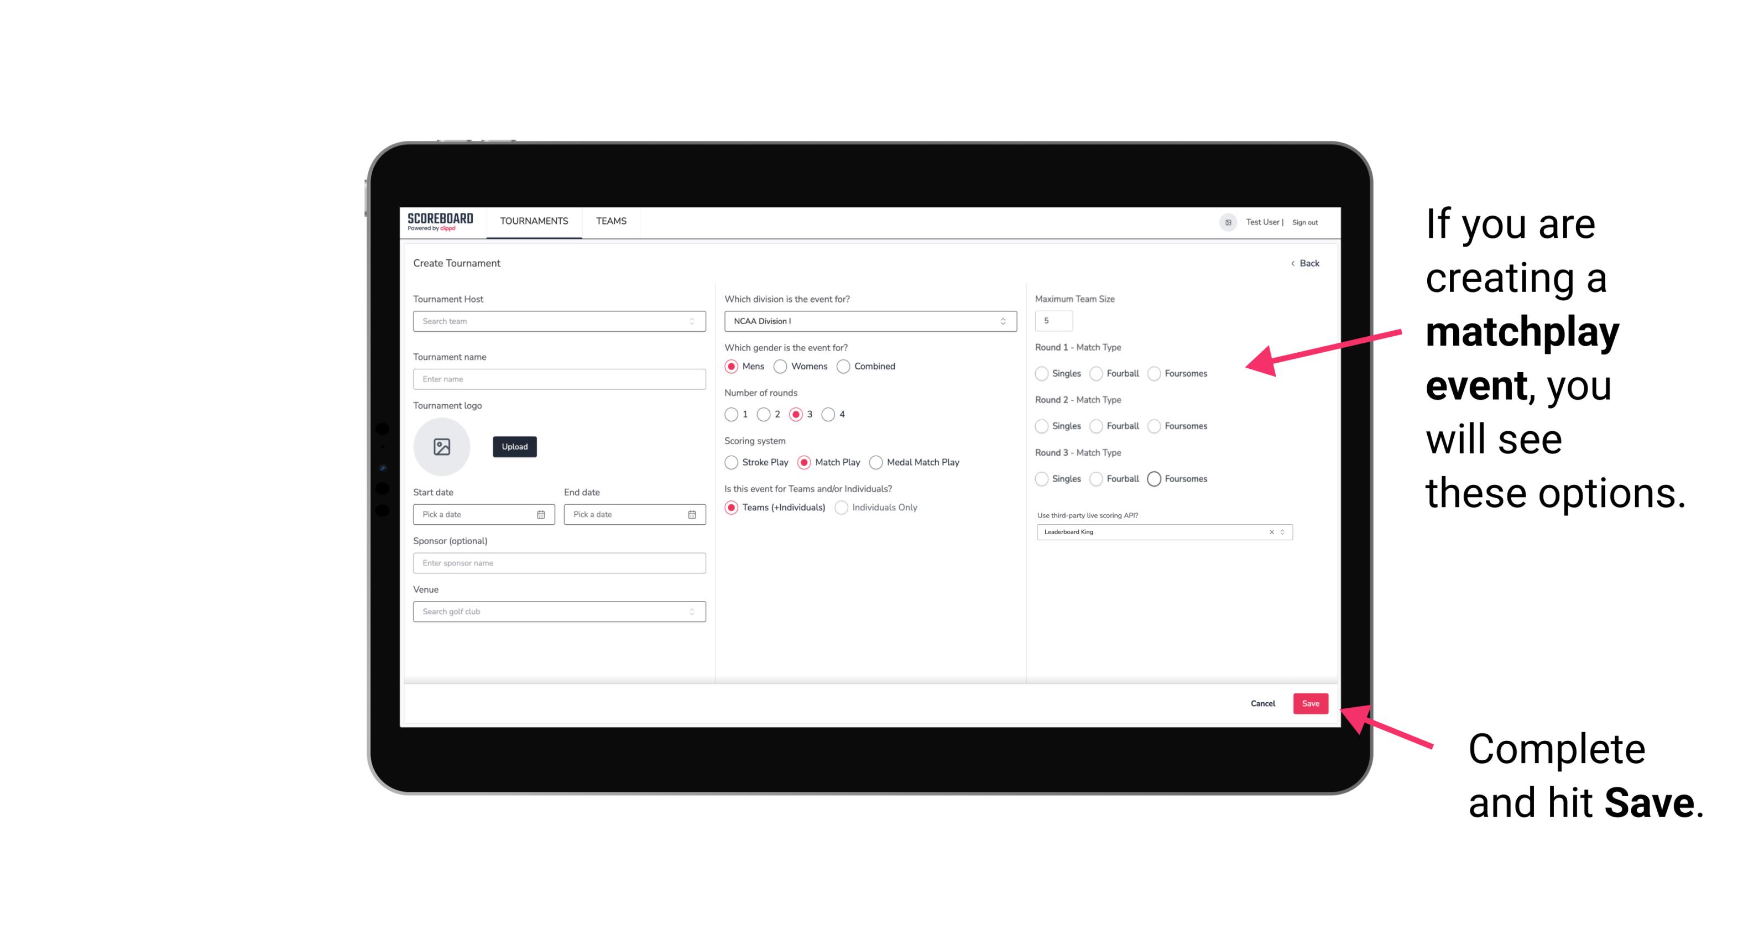This screenshot has width=1738, height=935.
Task: Click the tournament logo upload icon
Action: coord(443,447)
